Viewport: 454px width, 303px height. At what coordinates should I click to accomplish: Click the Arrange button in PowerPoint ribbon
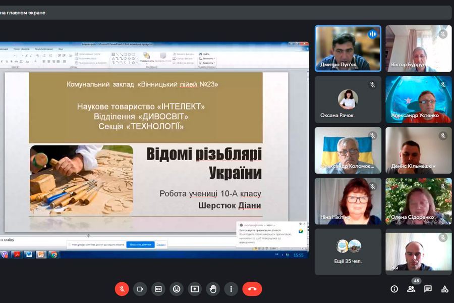[x=146, y=58]
